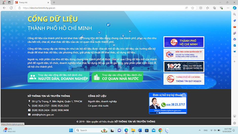Click footer link Người dân, doanh nghiệp
This screenshot has height=134, width=238.
[x=102, y=101]
